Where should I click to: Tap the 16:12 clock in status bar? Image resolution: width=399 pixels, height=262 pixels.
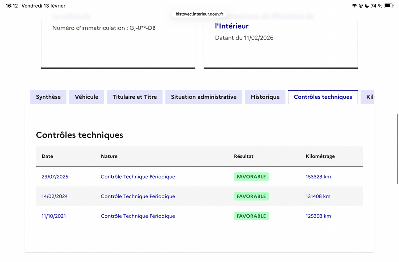click(12, 6)
